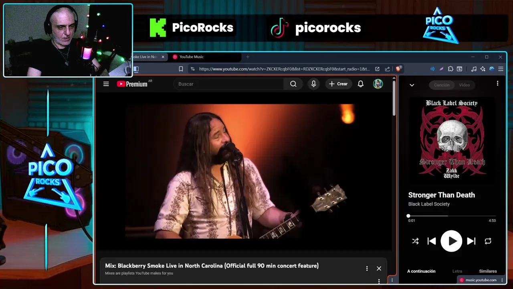Screen dimensions: 513x289
Task: Click the YouTube URL address bar
Action: 284,69
